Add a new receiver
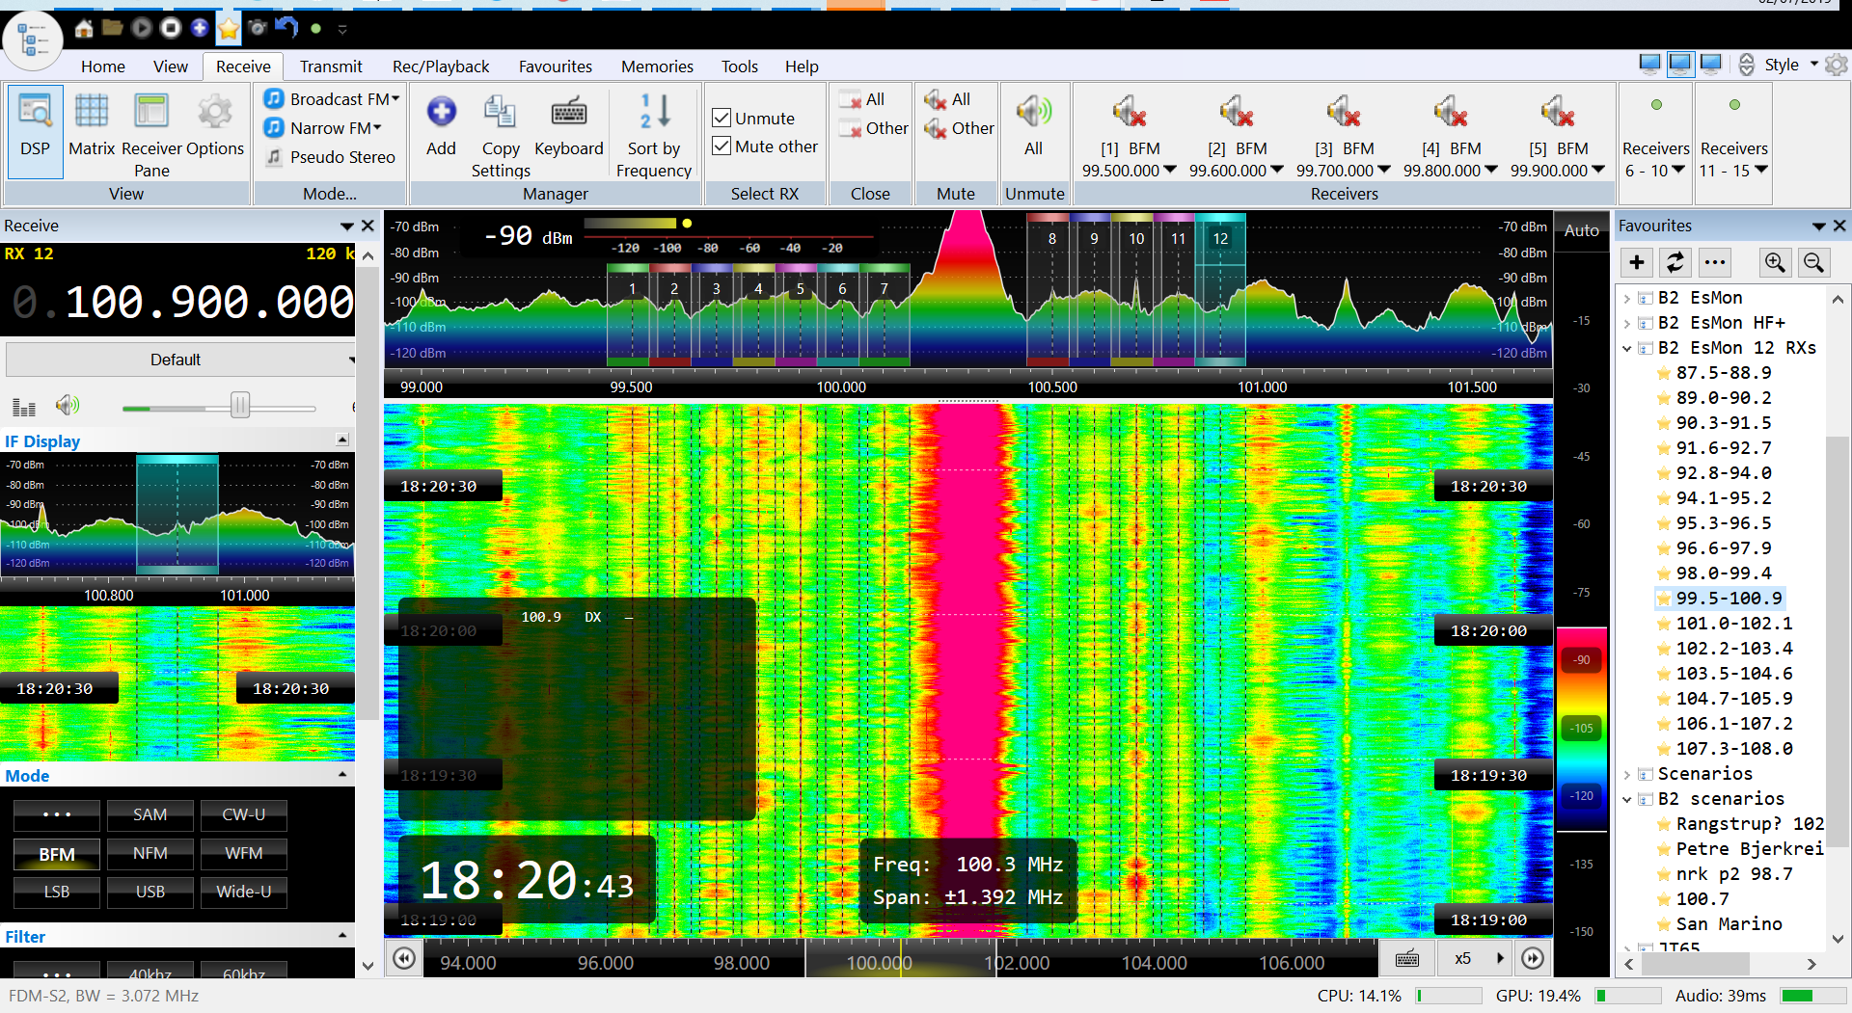 tap(441, 132)
